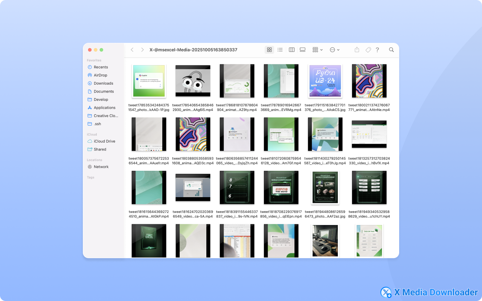This screenshot has height=301, width=482.
Task: Switch to Column view
Action: 291,49
